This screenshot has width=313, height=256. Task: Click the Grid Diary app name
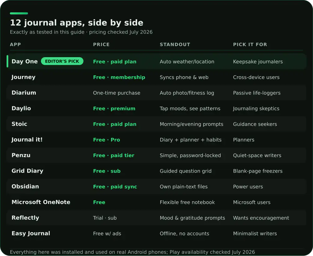[x=27, y=171]
